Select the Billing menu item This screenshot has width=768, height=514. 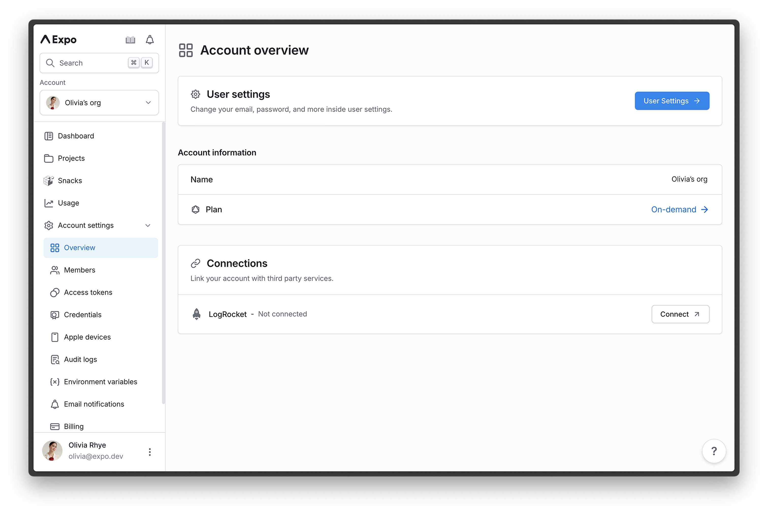73,426
